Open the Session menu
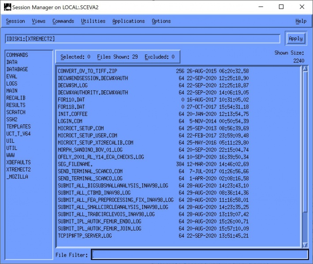This screenshot has height=264, width=313. pos(15,21)
